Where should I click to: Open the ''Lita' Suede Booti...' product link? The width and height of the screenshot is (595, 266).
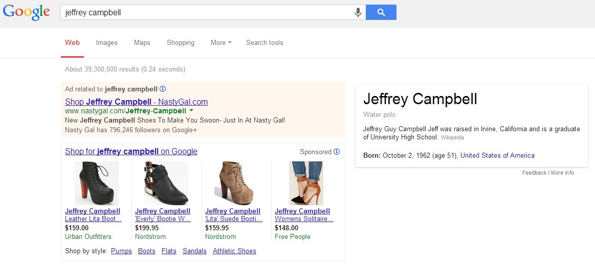coord(234,219)
